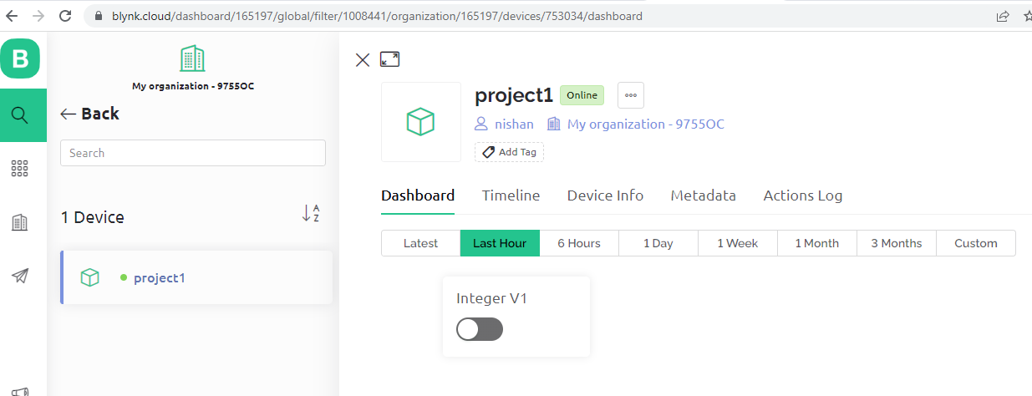Screen dimensions: 1032x396
Task: Open My organization - 9755OC link
Action: coord(646,124)
